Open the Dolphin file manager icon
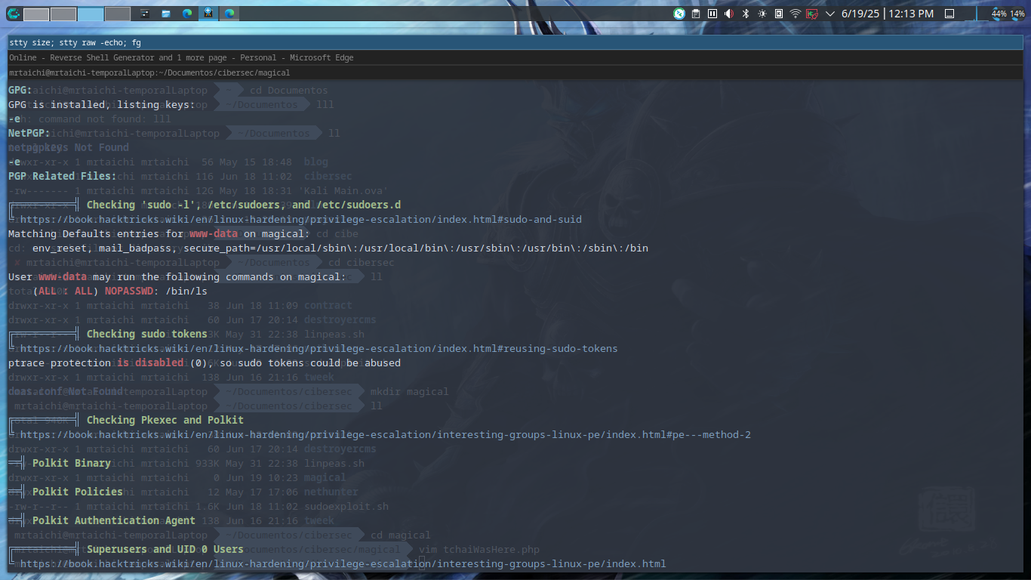1031x580 pixels. tap(166, 14)
